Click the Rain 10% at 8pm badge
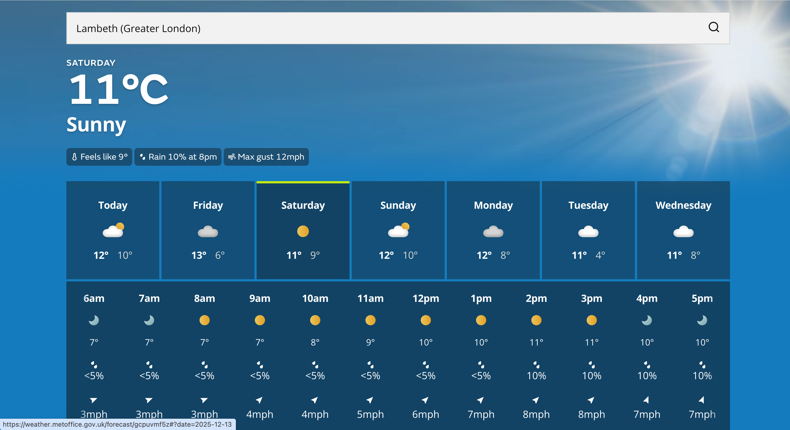The width and height of the screenshot is (790, 430). 178,157
